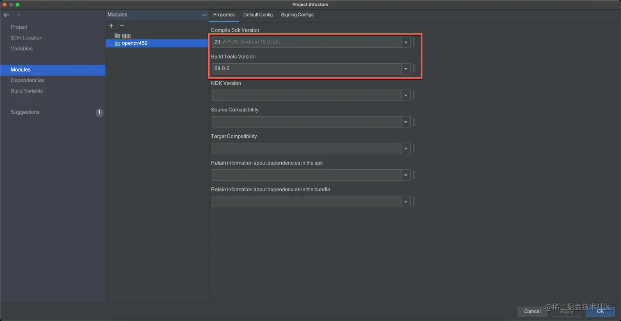The image size is (621, 321).
Task: Hide the Modules panel using the dash icon
Action: 204,15
